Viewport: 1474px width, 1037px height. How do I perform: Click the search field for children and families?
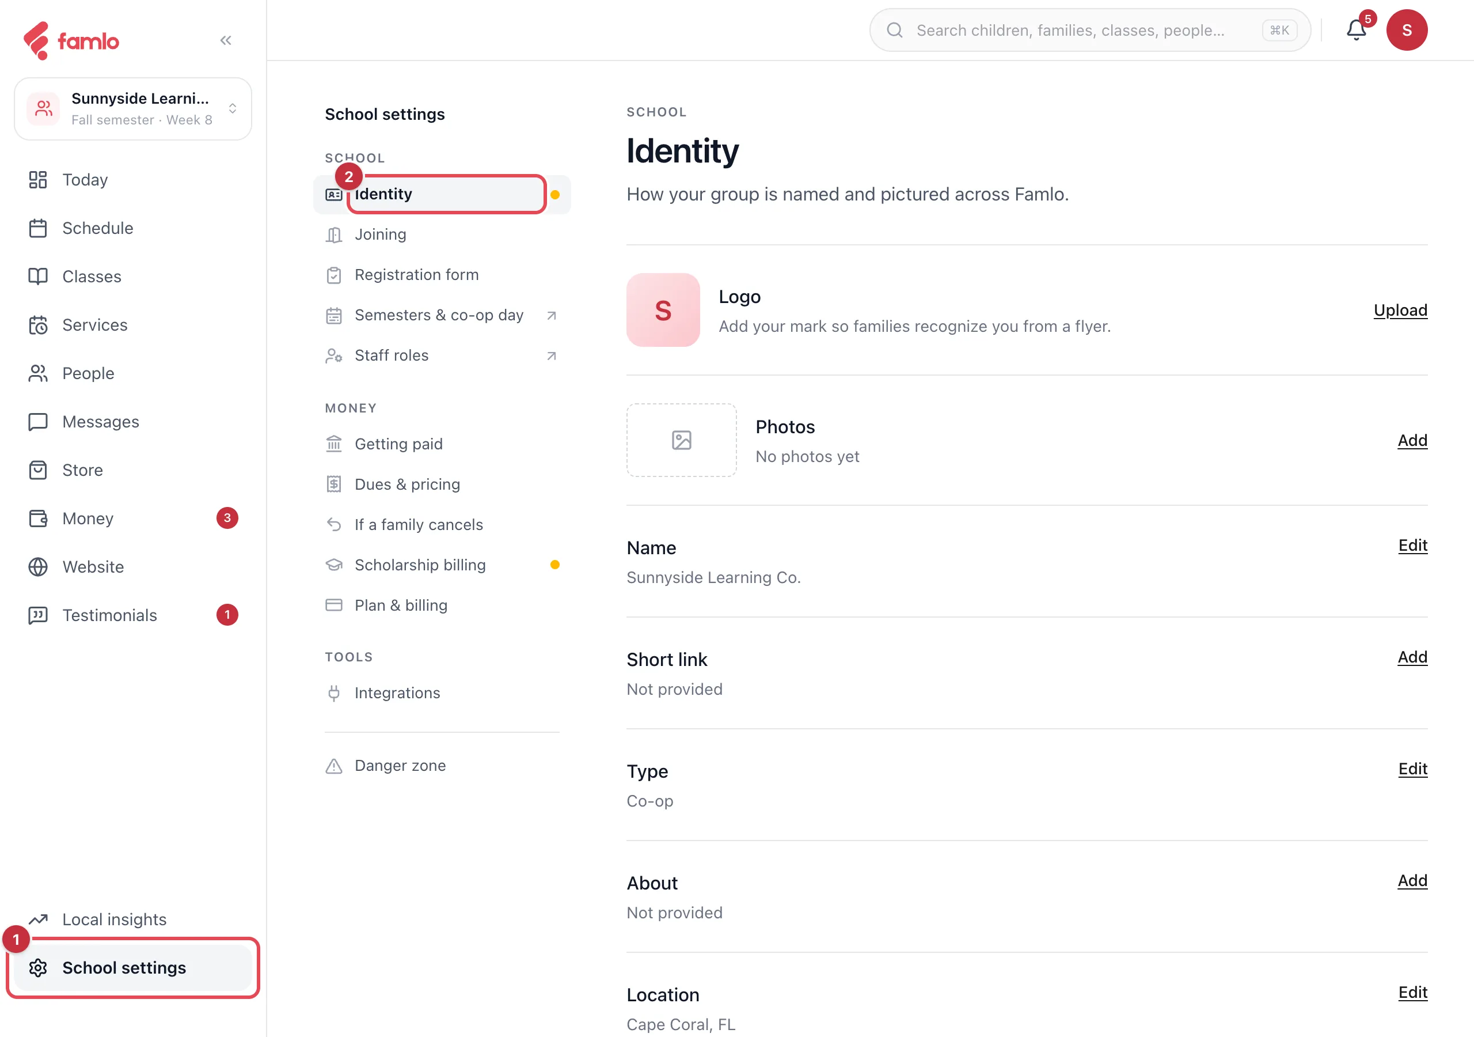tap(1089, 30)
